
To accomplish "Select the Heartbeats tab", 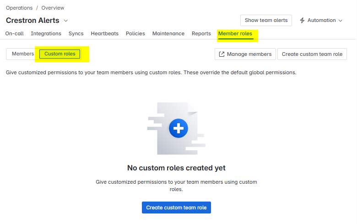I will click(104, 33).
